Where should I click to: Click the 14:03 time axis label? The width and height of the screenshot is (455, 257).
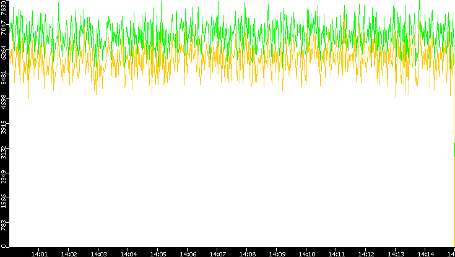(x=98, y=254)
